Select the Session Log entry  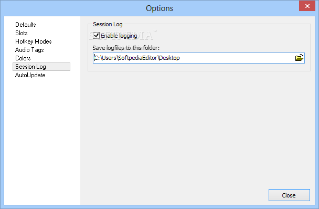(x=41, y=67)
